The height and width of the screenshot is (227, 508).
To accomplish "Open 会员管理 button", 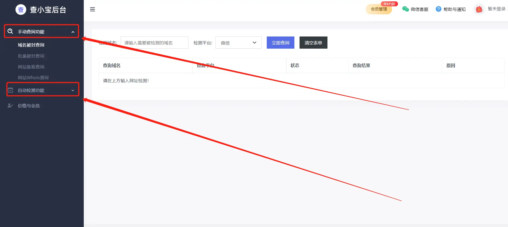I will click(379, 9).
